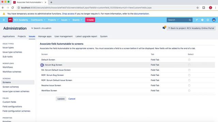Screen dimensions: 218x122
Task: Open the Chrome three-dot menu
Action: coord(216,8)
